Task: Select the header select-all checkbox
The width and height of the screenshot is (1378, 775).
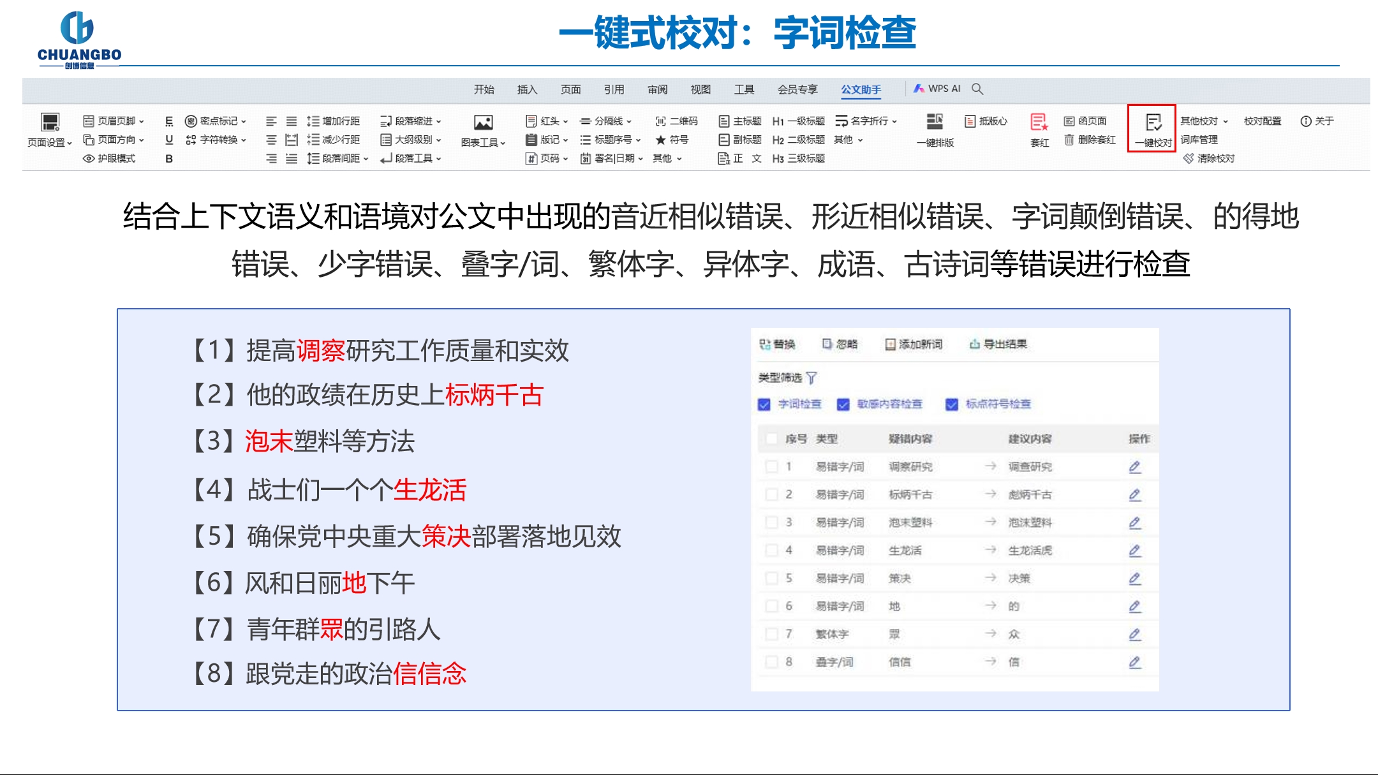Action: (x=771, y=439)
